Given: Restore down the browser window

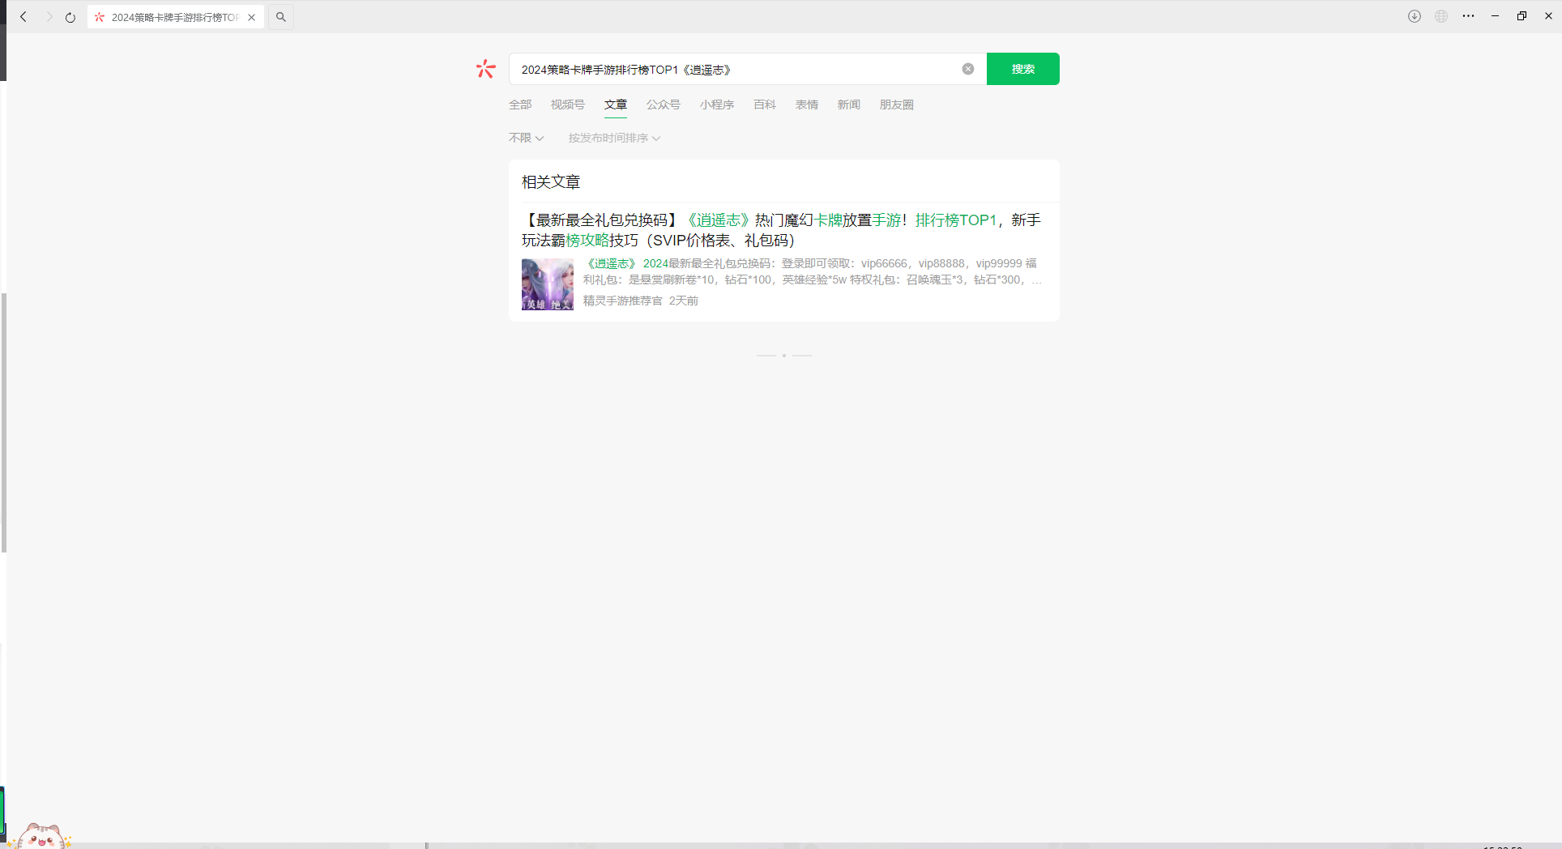Looking at the screenshot, I should click(1521, 16).
